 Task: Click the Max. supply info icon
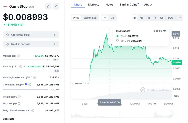click(x=19, y=103)
